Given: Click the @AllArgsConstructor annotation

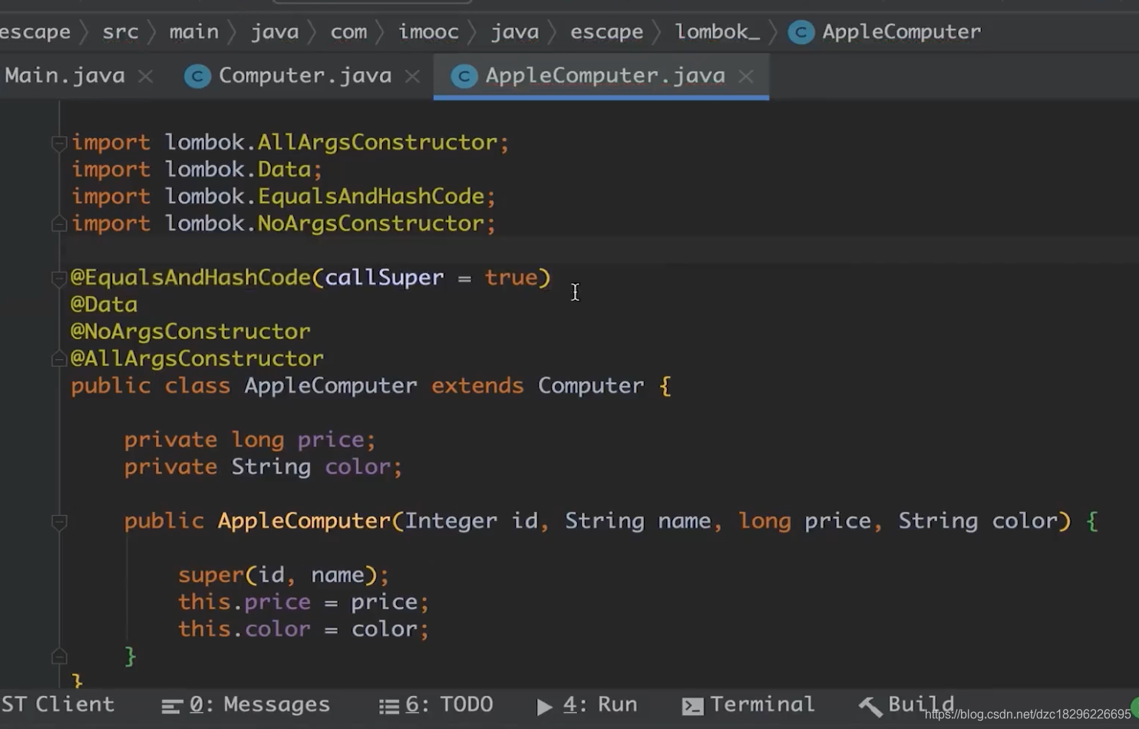Looking at the screenshot, I should coord(197,358).
